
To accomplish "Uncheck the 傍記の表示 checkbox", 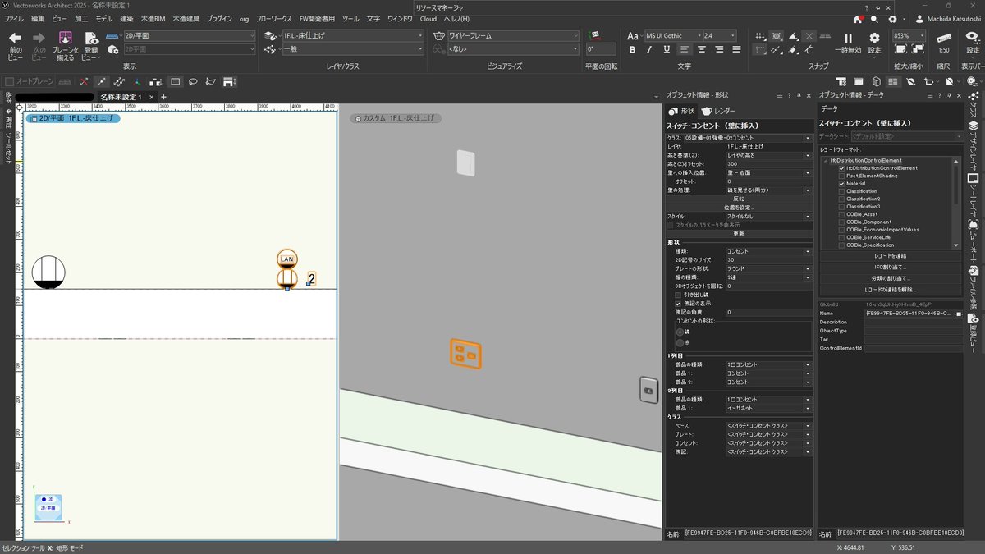I will click(678, 303).
